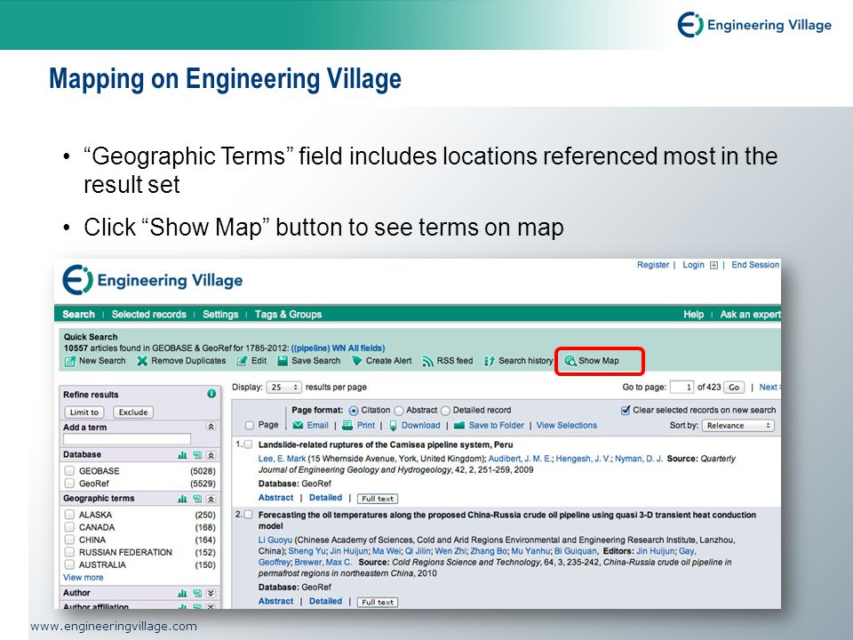Open Ask an expert
The image size is (853, 640).
point(750,314)
